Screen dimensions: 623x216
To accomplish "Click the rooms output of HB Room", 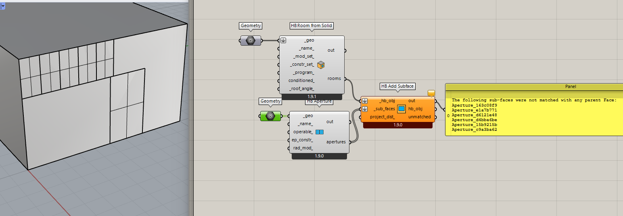I will pos(334,79).
